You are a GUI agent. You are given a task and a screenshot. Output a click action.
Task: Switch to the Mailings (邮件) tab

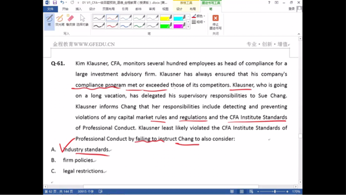pos(138,9)
